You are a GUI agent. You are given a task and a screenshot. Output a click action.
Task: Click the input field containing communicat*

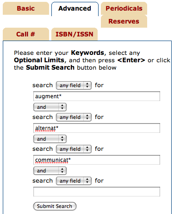coord(97,160)
